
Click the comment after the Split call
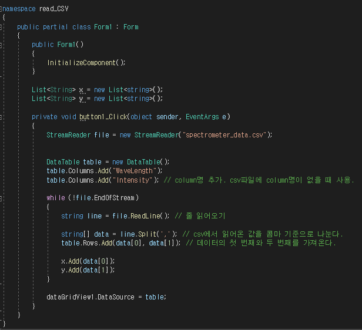click(263, 234)
